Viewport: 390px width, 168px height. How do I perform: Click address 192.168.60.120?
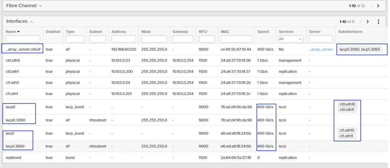point(124,49)
